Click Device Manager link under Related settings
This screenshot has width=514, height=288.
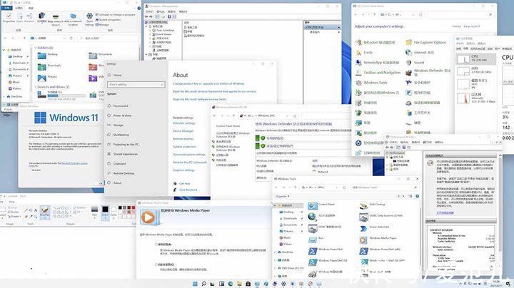tap(183, 131)
